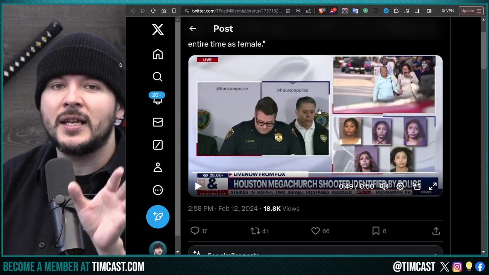Toggle the browser sidebar panel
The height and width of the screenshot is (275, 489).
[417, 11]
